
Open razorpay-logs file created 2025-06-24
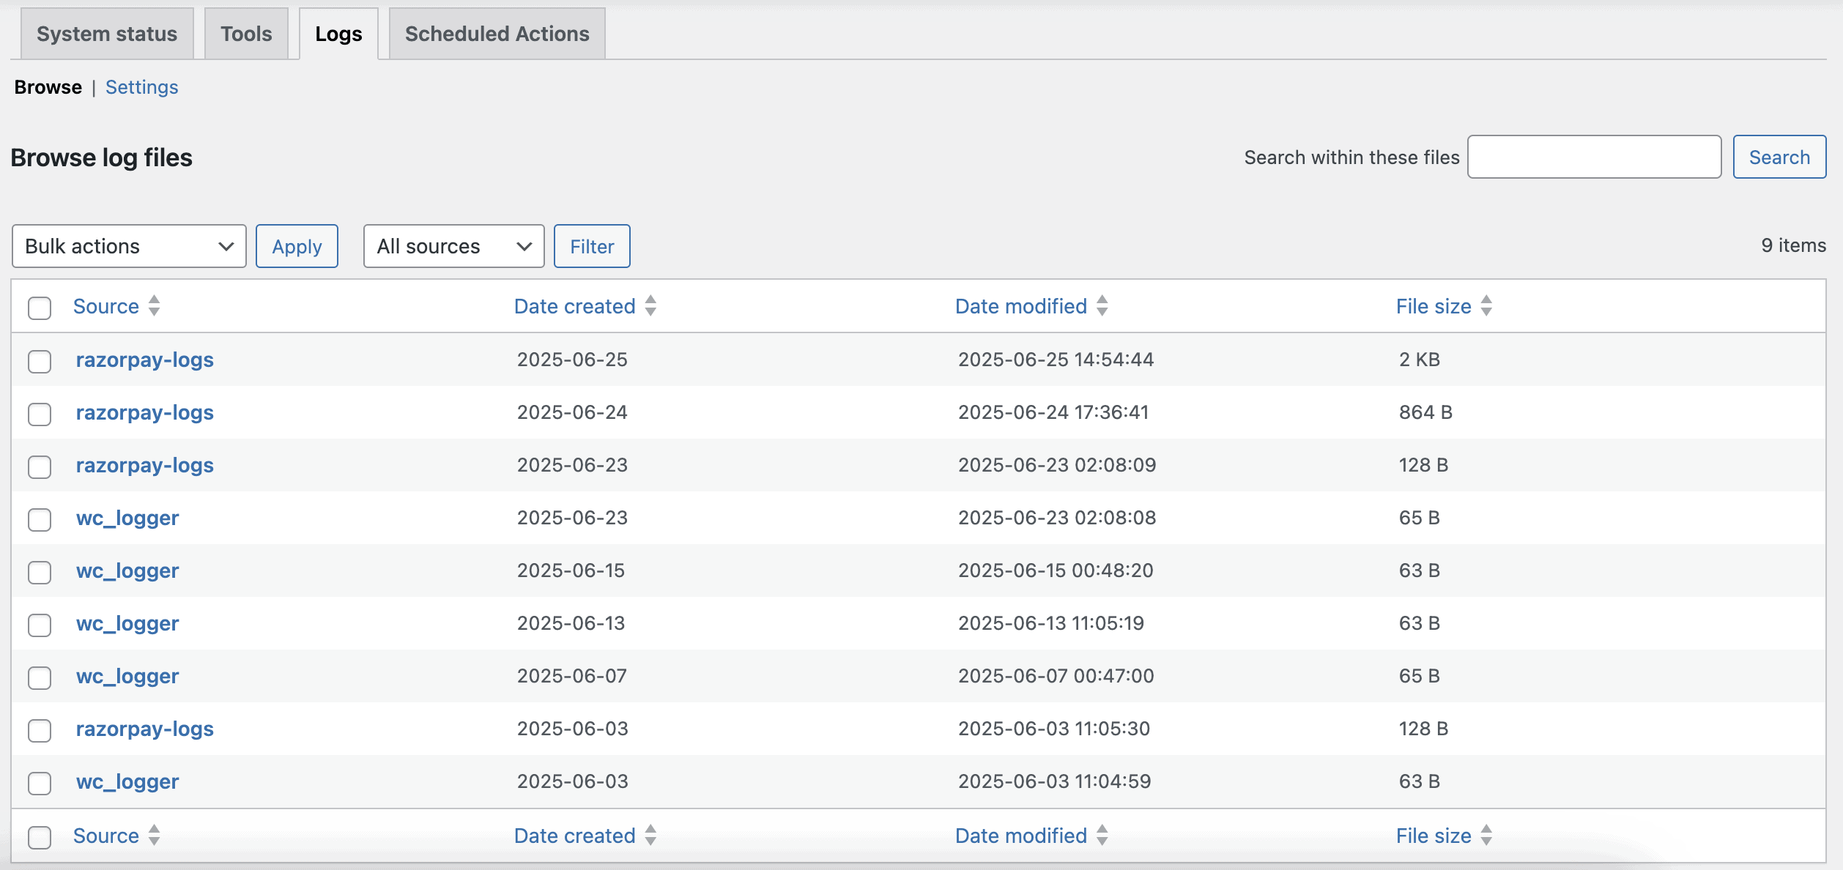145,412
